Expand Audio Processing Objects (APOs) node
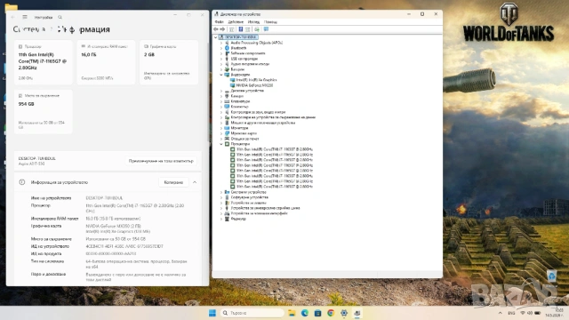 point(221,43)
